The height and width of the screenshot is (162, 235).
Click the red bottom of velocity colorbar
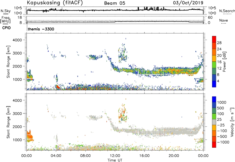(214, 145)
